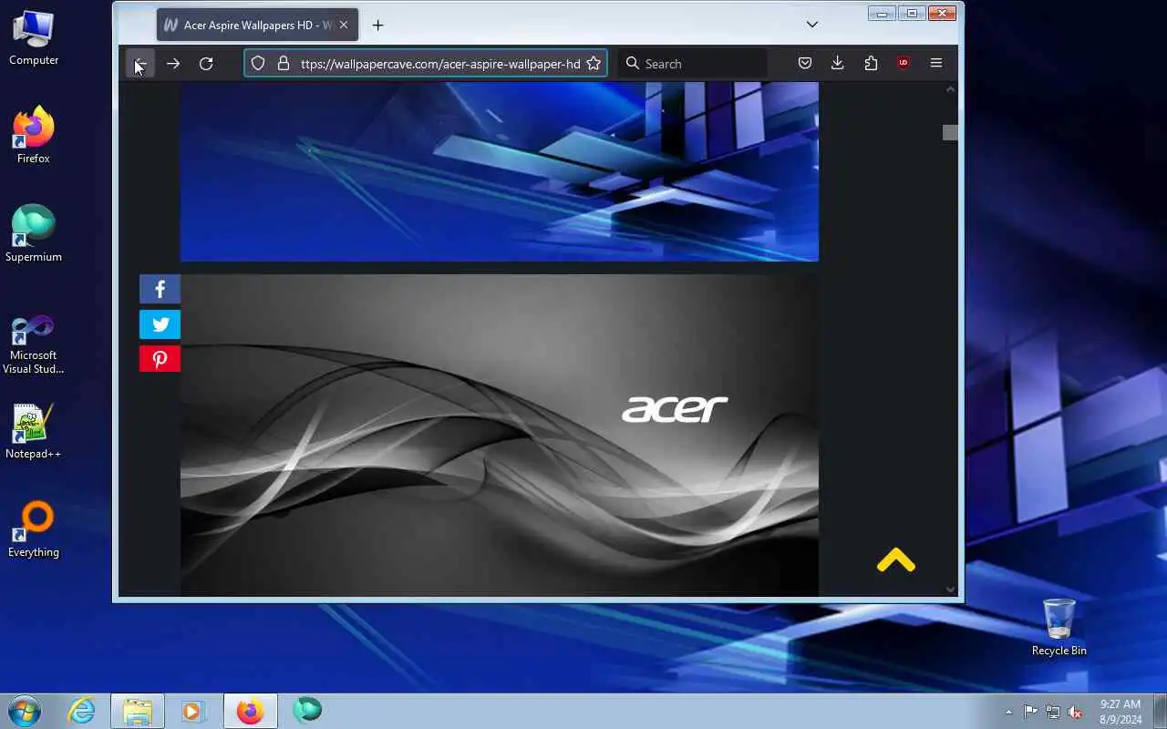
Task: Go forward one page in Firefox
Action: (x=172, y=64)
